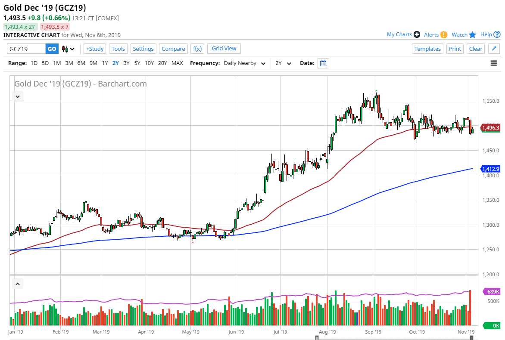This screenshot has width=505, height=340.
Task: Expand the 2Y duration dropdown beside Date
Action: (x=283, y=63)
